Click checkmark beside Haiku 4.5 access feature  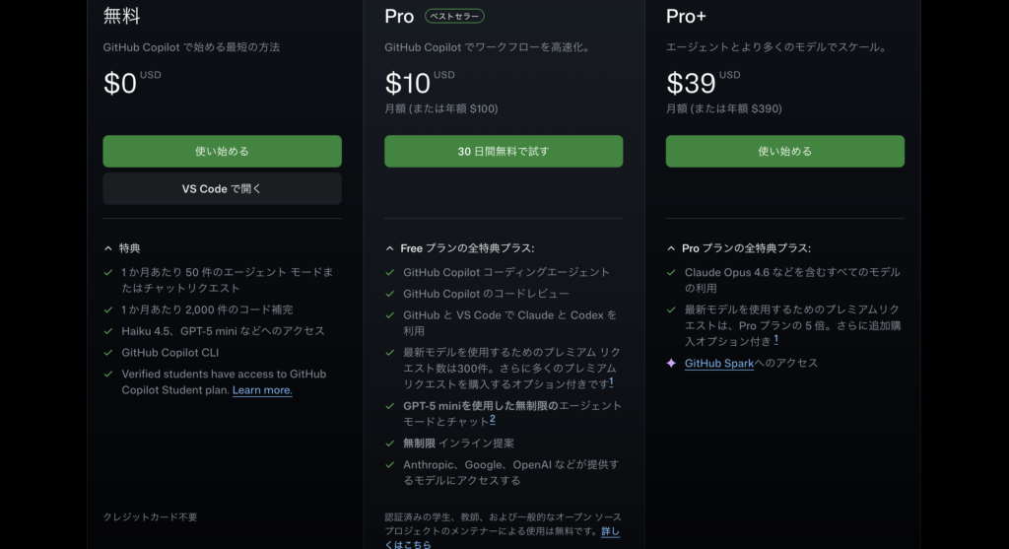coord(108,331)
